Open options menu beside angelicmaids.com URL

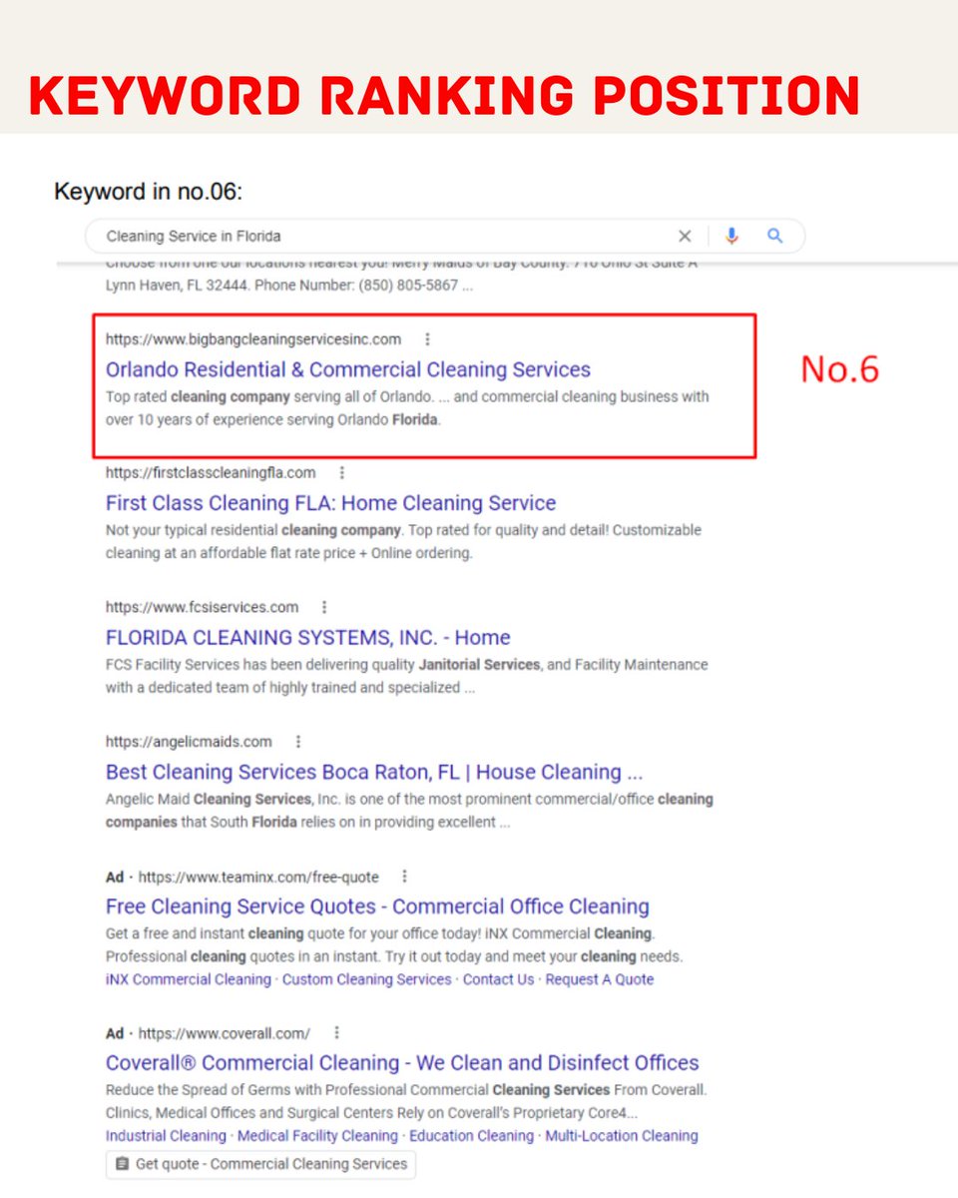[x=298, y=742]
